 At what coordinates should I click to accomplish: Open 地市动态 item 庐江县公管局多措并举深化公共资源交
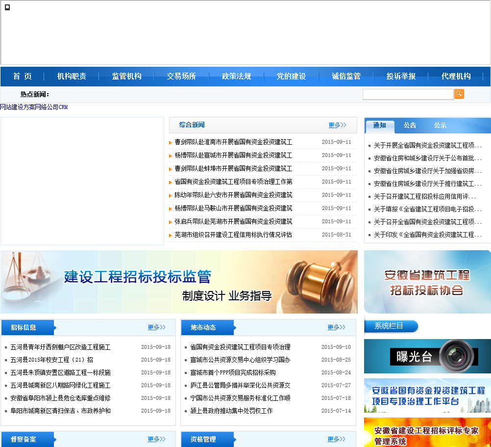[x=240, y=385]
